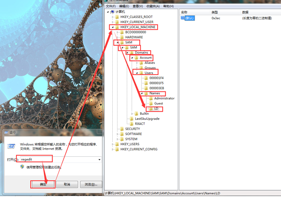Select the HKEY_CURRENT_CONFIG label
This screenshot has width=281, height=197.
[x=139, y=149]
